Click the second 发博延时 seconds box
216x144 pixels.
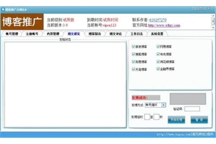click(x=156, y=117)
